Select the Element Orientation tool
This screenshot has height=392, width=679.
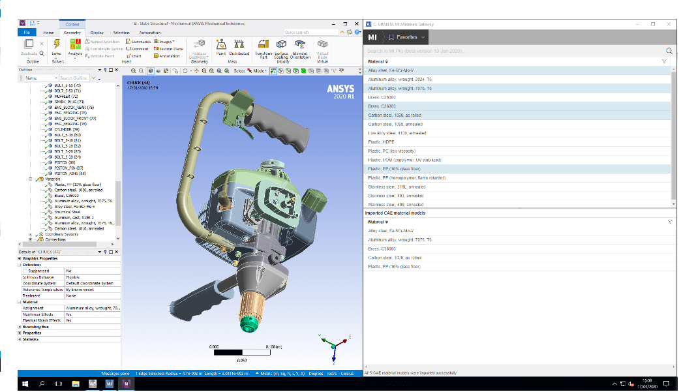pyautogui.click(x=300, y=48)
